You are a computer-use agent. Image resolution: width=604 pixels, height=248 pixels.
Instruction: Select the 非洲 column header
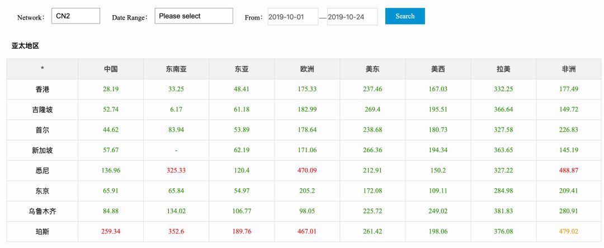click(x=569, y=69)
